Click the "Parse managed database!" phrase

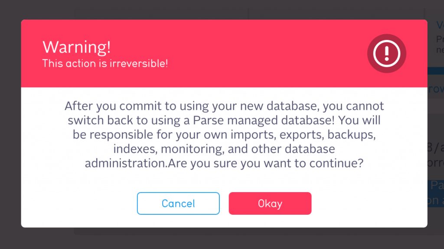click(264, 121)
